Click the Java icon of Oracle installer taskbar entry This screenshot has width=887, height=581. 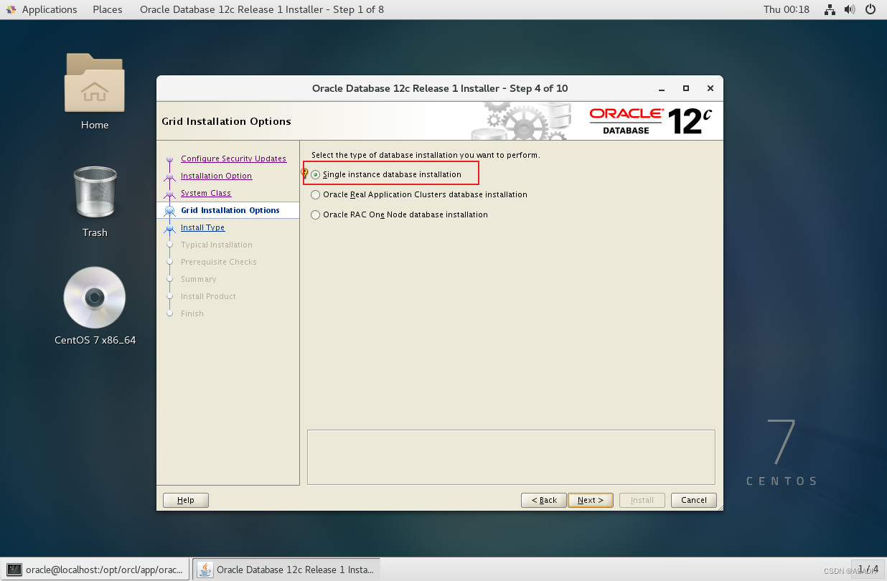(x=205, y=570)
